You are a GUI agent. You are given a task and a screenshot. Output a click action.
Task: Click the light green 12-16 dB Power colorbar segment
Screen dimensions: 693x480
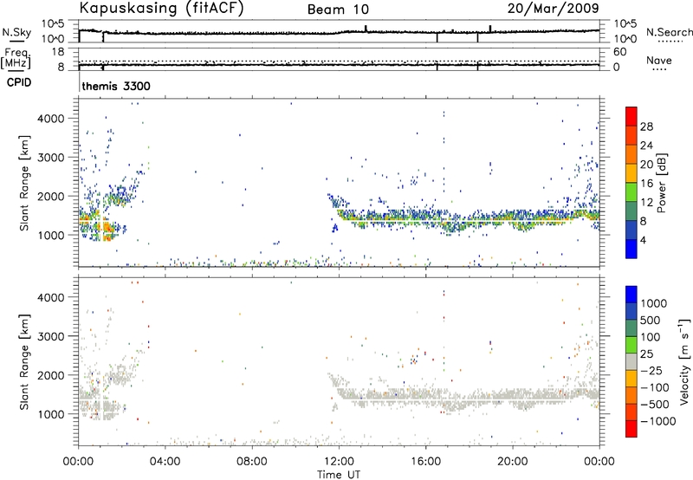tap(631, 193)
